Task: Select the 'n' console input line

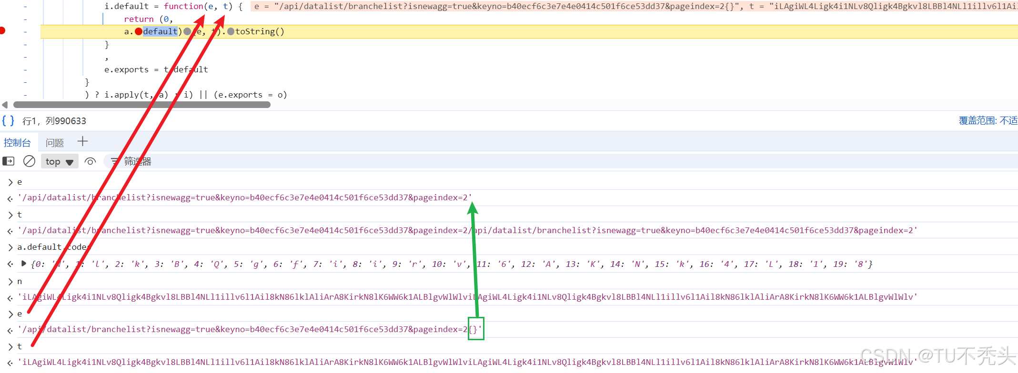Action: [x=20, y=281]
